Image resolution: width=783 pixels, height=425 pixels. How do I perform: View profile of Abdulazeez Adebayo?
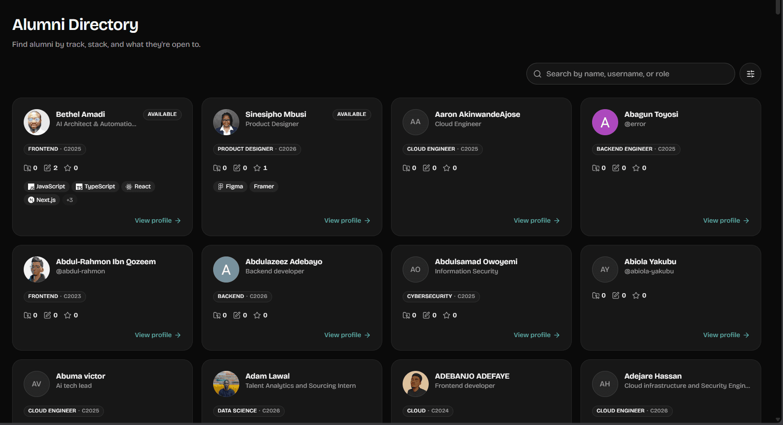(347, 335)
